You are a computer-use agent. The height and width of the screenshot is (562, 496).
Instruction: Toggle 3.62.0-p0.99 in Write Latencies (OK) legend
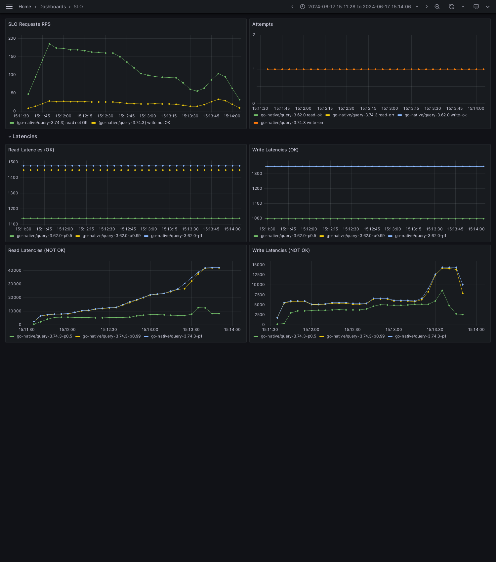[355, 236]
